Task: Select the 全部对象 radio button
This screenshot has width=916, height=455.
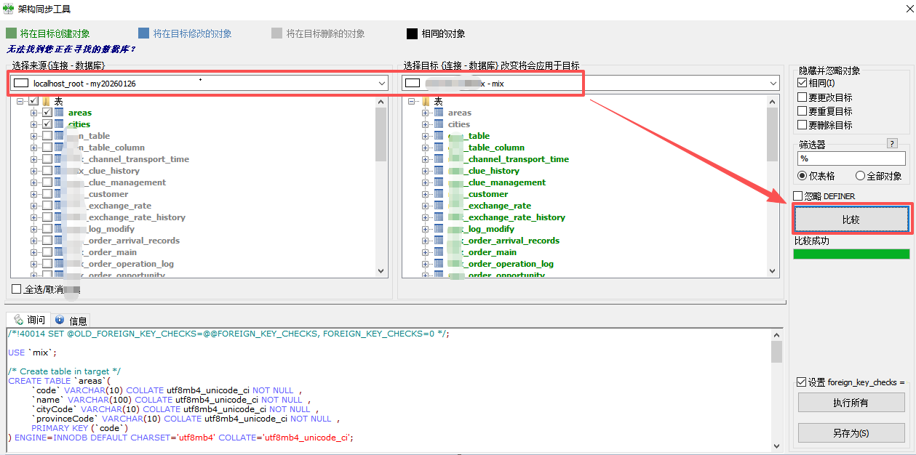Action: (860, 176)
